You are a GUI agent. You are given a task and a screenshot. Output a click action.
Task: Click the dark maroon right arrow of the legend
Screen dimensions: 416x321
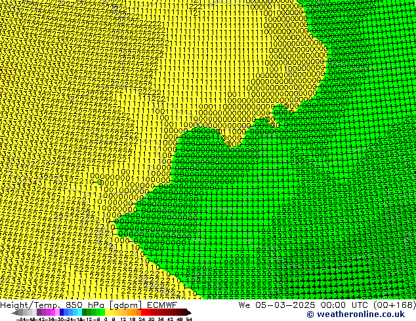click(x=188, y=312)
